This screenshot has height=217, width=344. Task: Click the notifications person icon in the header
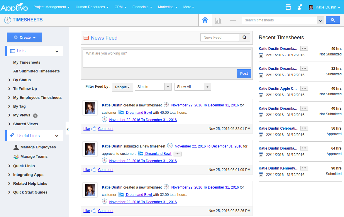click(299, 7)
